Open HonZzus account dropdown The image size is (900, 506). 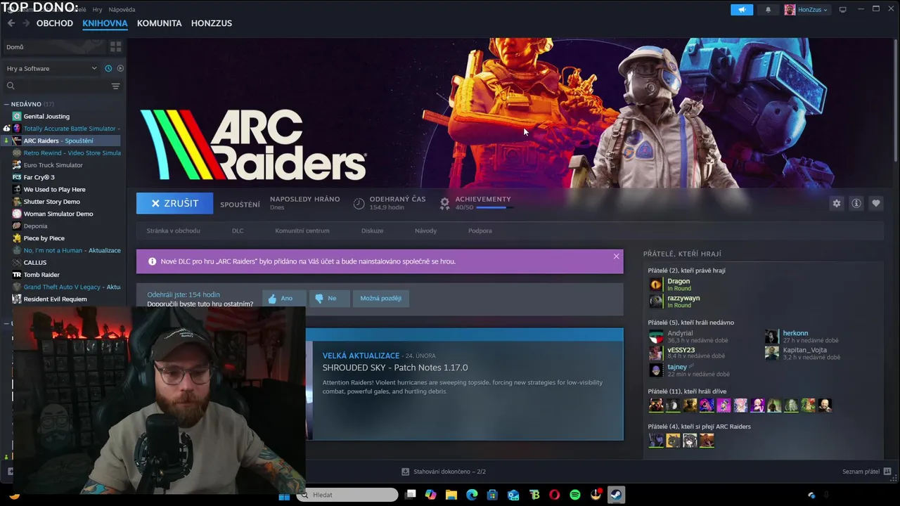pos(806,10)
